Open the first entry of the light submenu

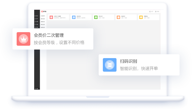coord(43,16)
